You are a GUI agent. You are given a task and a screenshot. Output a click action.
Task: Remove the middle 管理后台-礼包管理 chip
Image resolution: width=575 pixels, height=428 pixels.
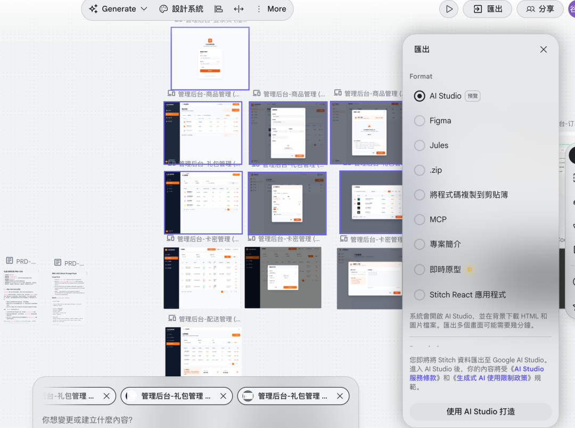tap(223, 396)
